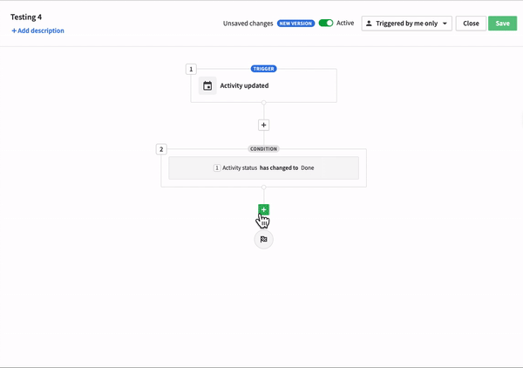
Task: Click the green plus button below the condition
Action: [263, 209]
